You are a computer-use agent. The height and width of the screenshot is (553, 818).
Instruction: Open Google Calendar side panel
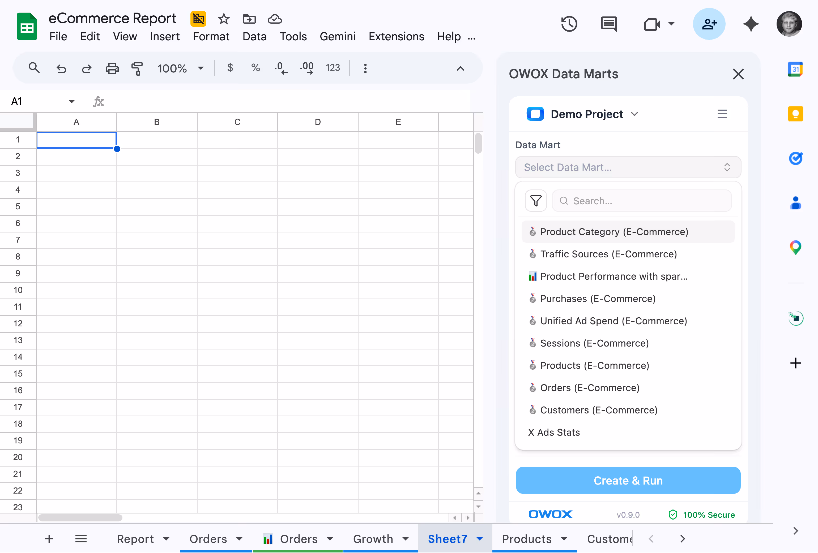tap(795, 69)
